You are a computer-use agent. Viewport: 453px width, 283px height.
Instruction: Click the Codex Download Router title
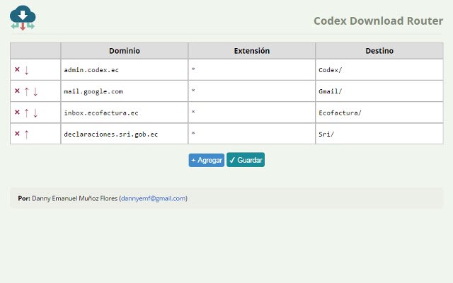click(x=378, y=21)
